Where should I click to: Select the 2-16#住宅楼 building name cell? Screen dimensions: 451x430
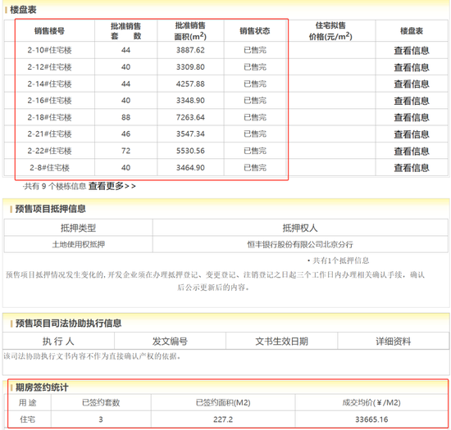tap(49, 101)
